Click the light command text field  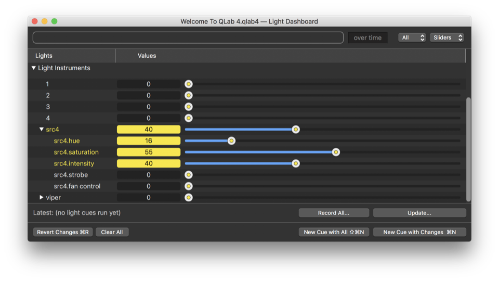[188, 37]
